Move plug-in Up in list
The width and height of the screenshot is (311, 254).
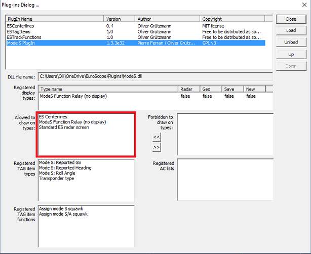pyautogui.click(x=291, y=54)
